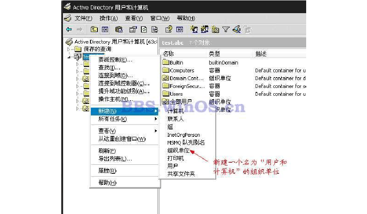
Task: Click the 名称 column header
Action: 168,54
